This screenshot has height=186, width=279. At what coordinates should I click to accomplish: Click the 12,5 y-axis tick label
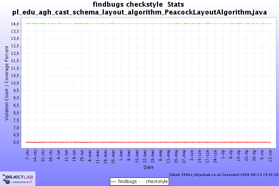(15, 46)
